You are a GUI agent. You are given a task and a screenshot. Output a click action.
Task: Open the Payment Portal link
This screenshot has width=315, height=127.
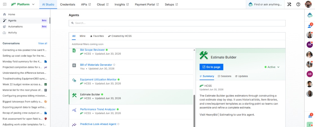[147, 5]
